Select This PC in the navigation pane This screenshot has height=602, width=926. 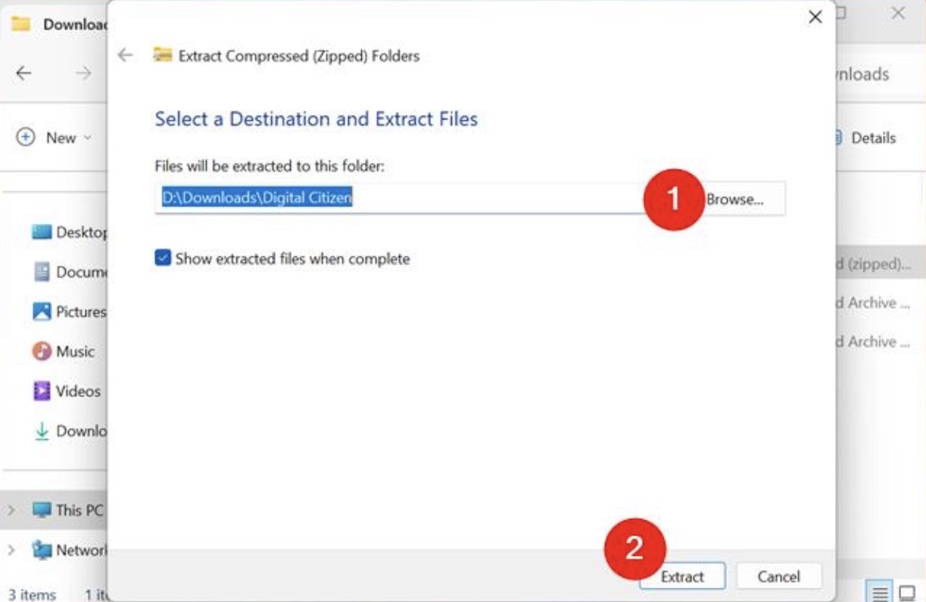[67, 510]
